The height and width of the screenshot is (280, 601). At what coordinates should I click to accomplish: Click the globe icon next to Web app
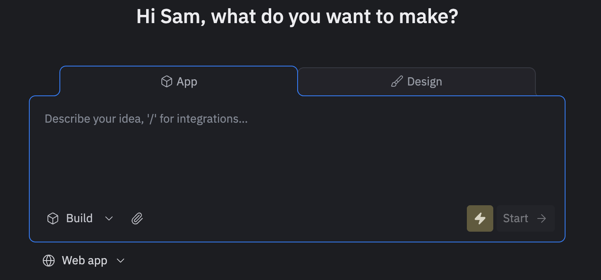[49, 261]
